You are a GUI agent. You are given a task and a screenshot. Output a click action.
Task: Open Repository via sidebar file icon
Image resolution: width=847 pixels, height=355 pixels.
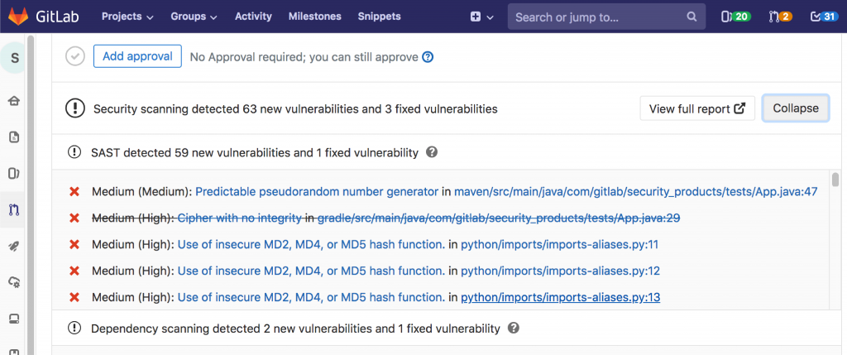(14, 137)
